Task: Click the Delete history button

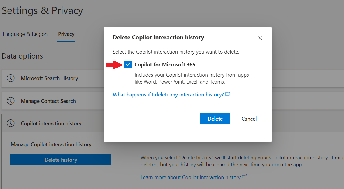Action: 61,160
